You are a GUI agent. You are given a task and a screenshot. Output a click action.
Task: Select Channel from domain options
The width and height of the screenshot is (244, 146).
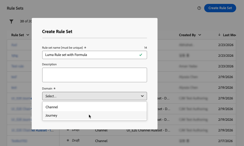52,107
